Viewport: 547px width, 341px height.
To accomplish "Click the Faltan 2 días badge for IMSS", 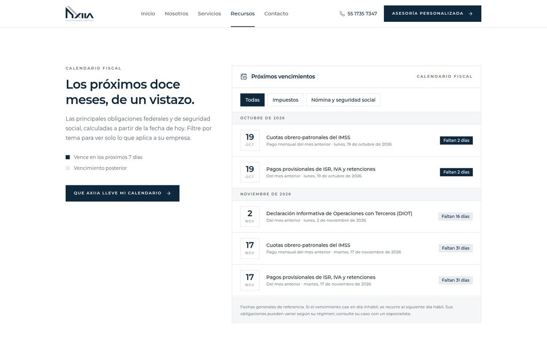I will (456, 140).
